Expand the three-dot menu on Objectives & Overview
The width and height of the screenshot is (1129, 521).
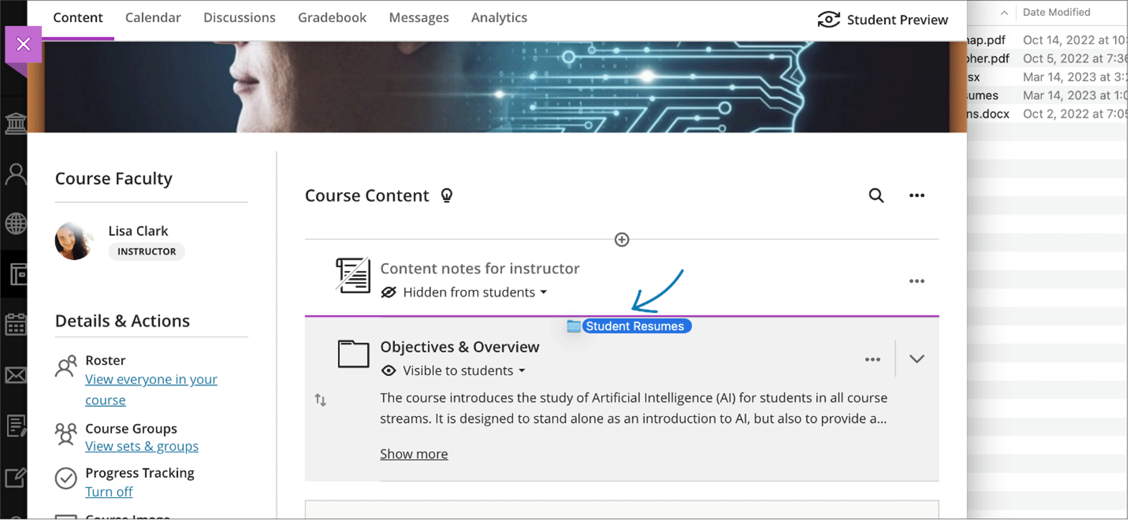[x=872, y=358]
